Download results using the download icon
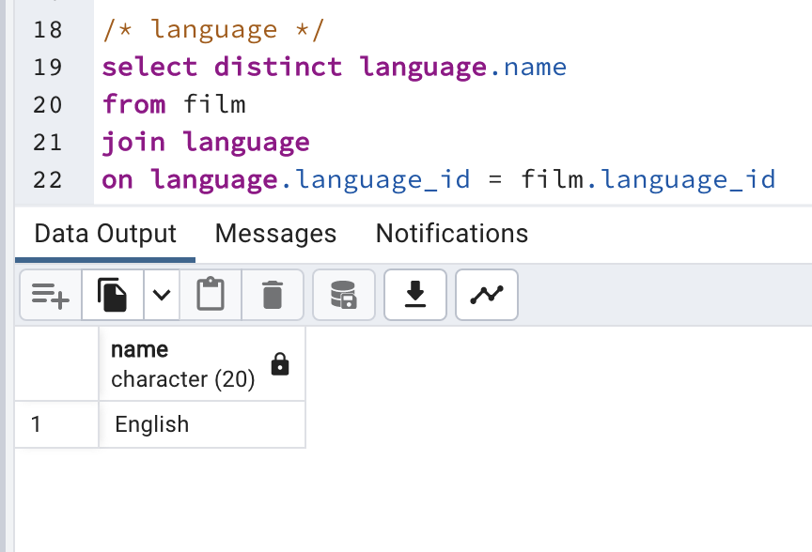Screen dimensions: 812x552 coord(414,296)
